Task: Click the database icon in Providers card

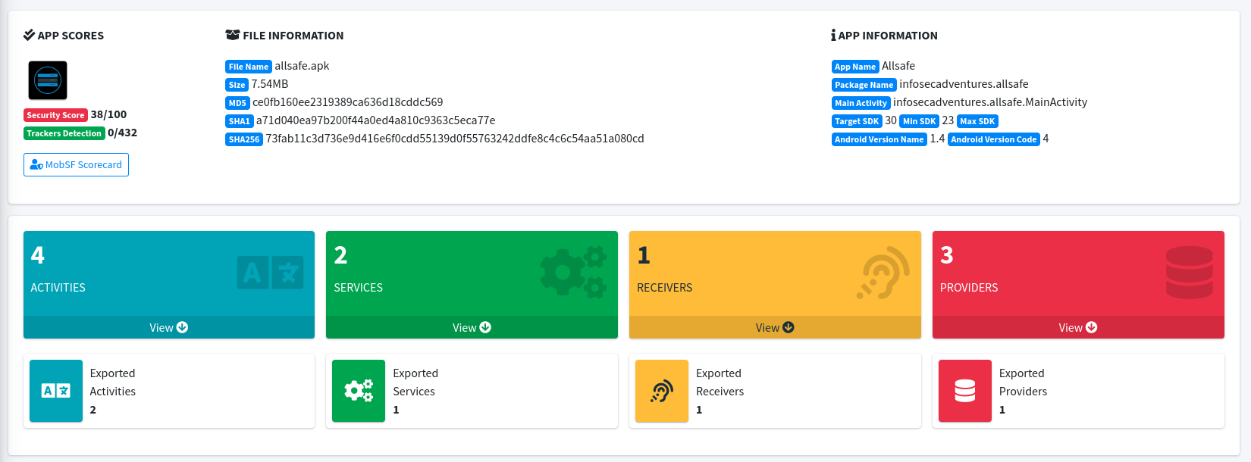Action: point(1189,273)
